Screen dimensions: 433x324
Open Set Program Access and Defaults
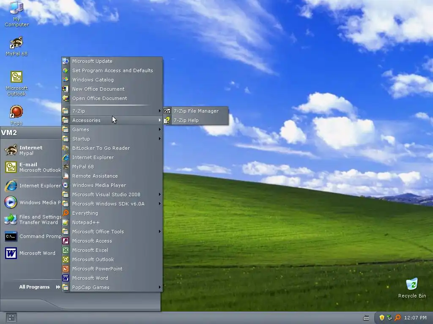click(x=112, y=70)
